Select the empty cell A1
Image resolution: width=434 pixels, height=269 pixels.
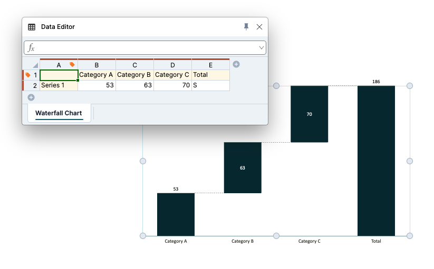pyautogui.click(x=59, y=75)
